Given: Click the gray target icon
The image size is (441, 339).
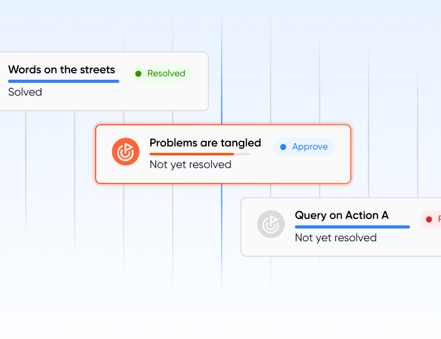Looking at the screenshot, I should click(x=271, y=225).
